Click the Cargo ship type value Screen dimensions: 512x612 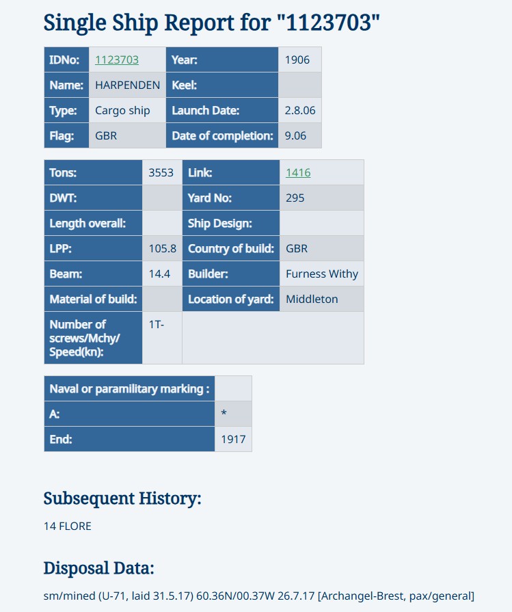[x=122, y=111]
